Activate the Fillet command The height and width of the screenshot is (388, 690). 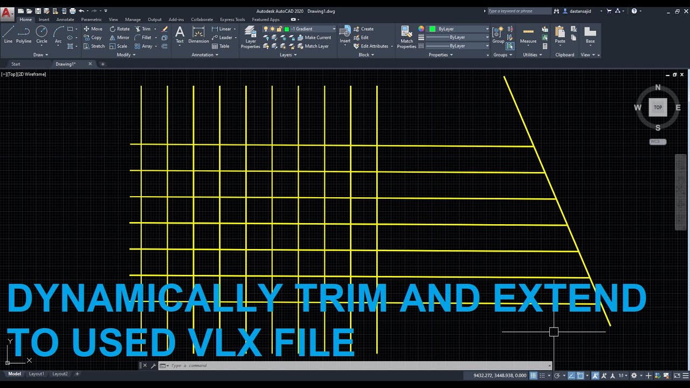click(143, 38)
